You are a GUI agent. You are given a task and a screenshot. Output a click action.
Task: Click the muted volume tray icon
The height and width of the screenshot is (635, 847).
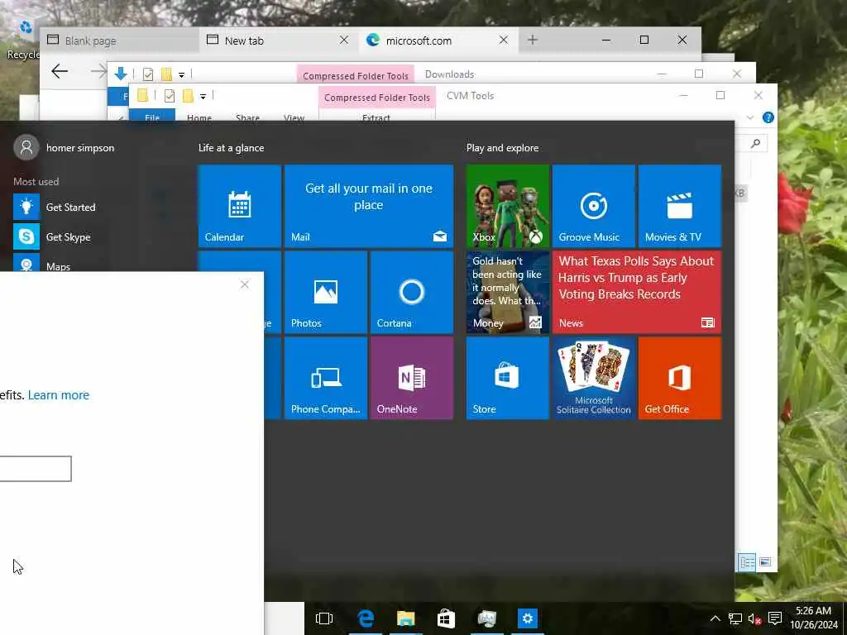(x=754, y=618)
